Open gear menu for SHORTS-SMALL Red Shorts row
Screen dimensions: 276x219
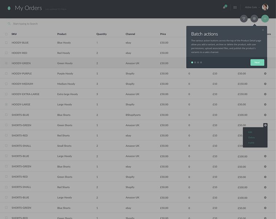click(265, 187)
